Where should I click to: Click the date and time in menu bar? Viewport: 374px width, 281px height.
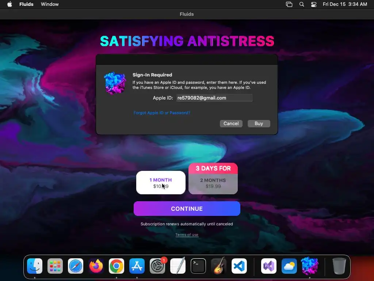(345, 4)
